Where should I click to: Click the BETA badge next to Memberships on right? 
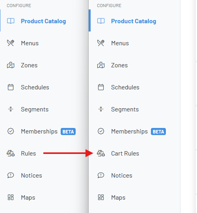coord(158,132)
